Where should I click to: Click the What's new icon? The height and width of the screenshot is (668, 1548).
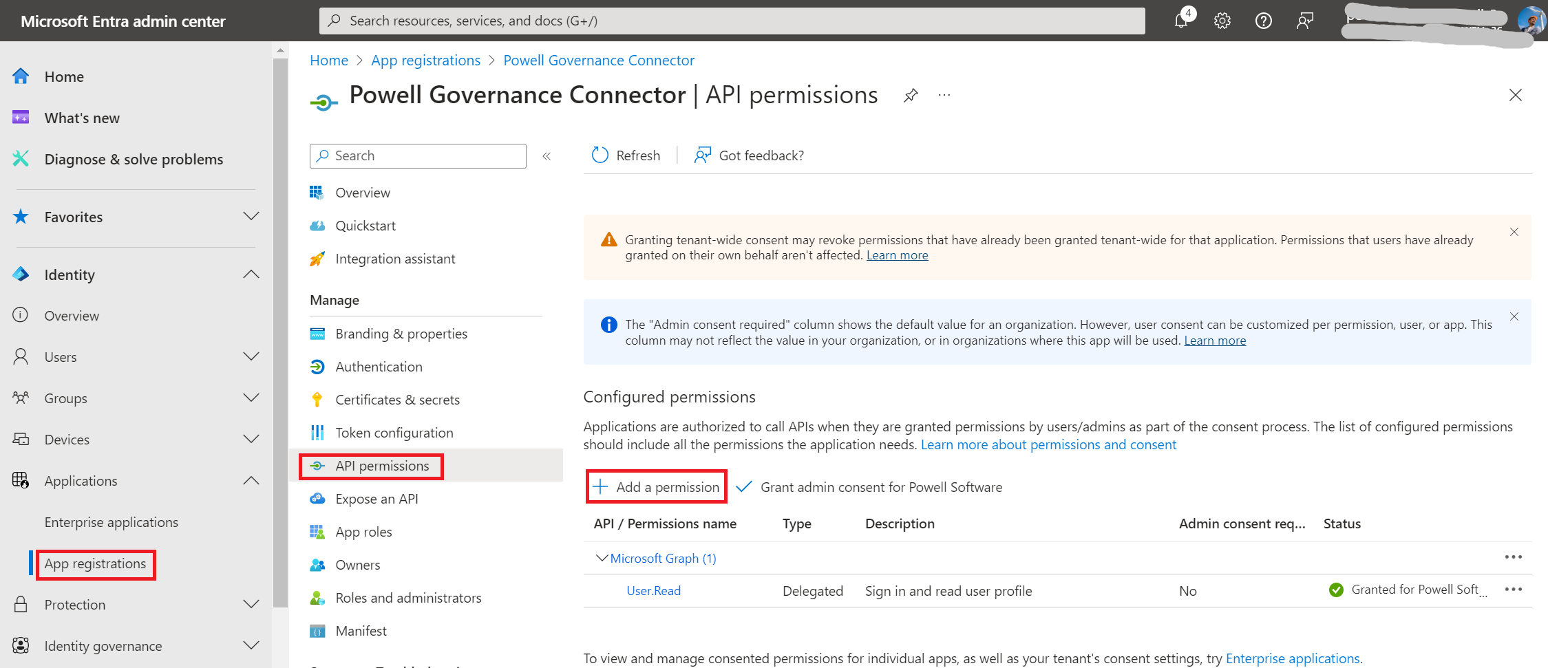(21, 118)
